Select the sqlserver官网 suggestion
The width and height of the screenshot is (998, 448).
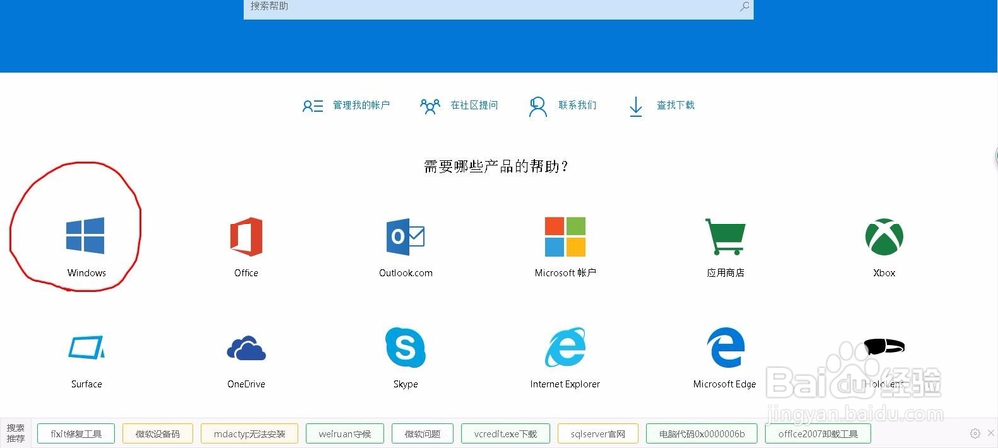click(x=598, y=434)
